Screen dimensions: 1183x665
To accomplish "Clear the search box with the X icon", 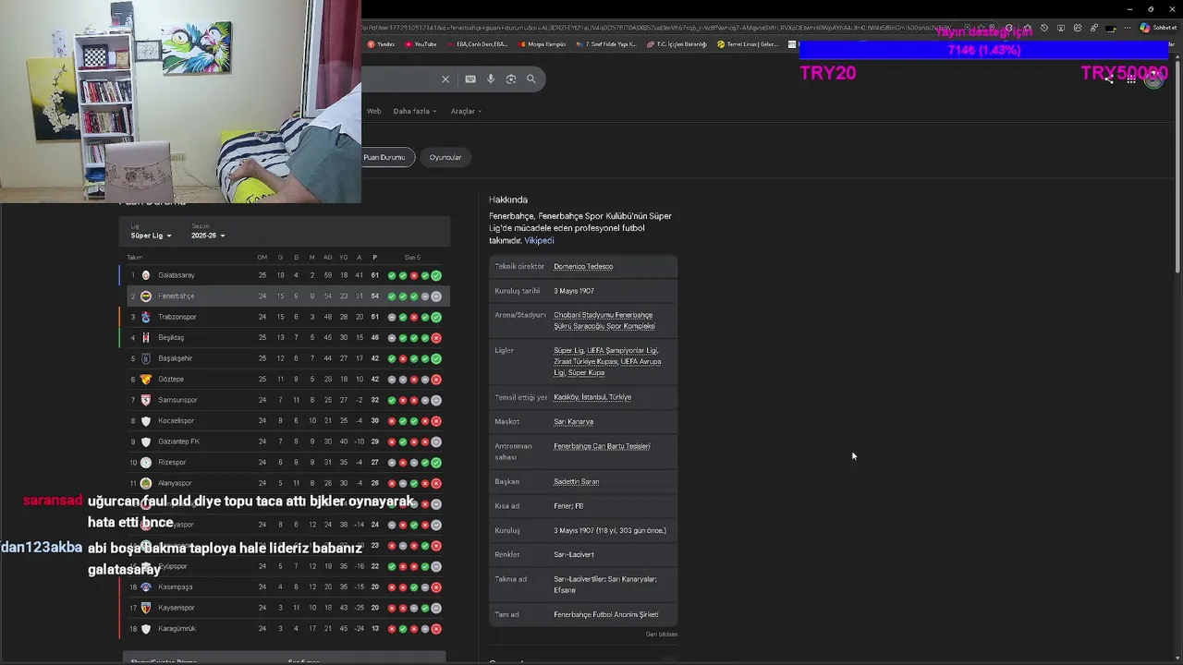I will (x=445, y=79).
